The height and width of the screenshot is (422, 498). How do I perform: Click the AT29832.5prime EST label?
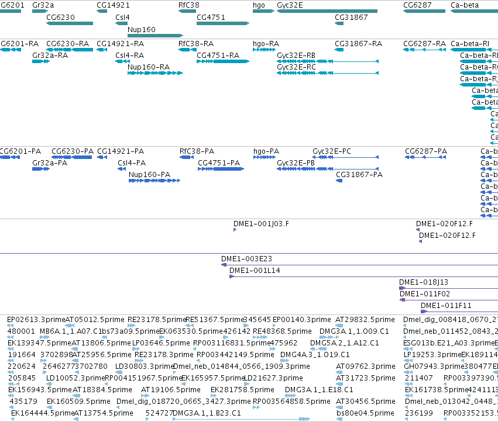(365, 320)
